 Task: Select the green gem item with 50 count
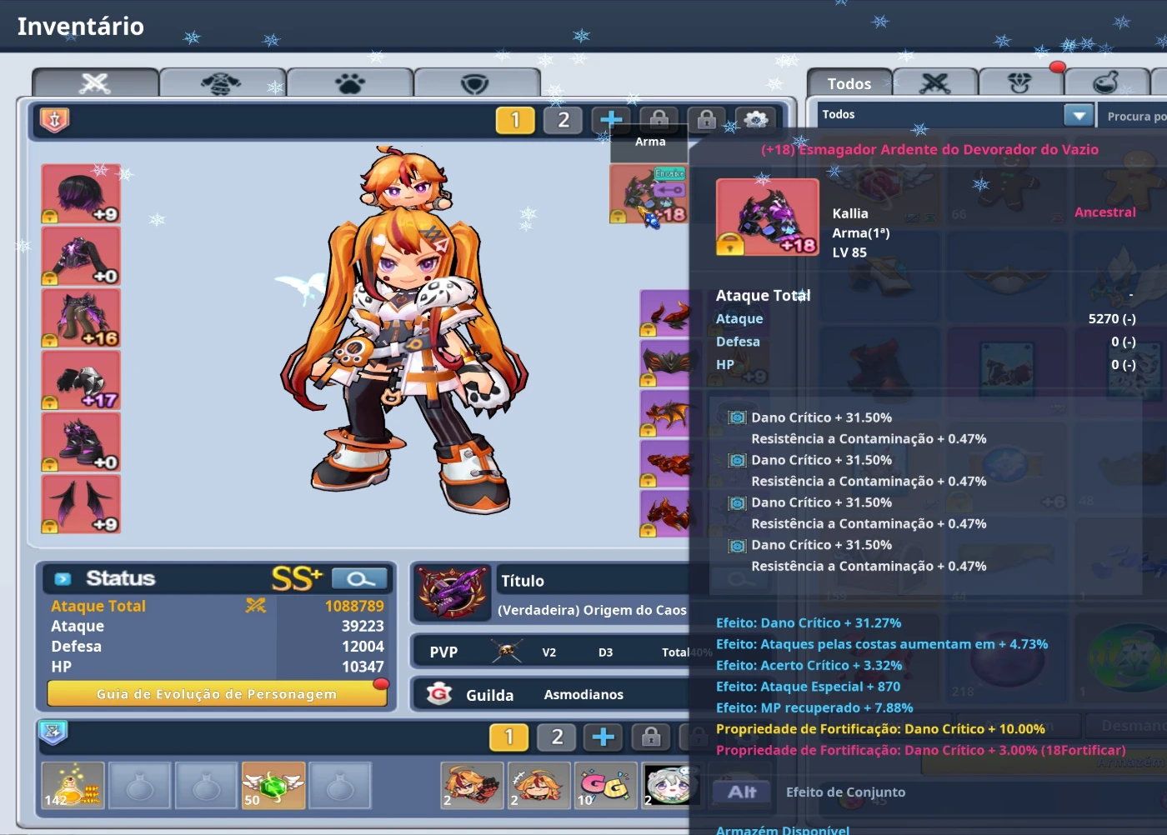pyautogui.click(x=273, y=785)
